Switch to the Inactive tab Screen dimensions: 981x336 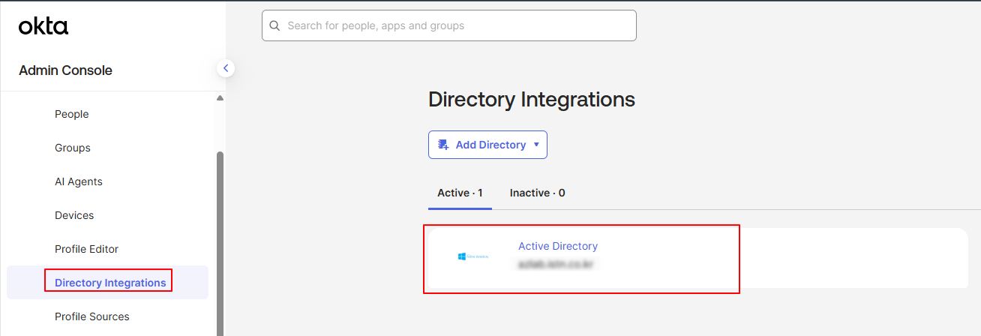(x=537, y=193)
